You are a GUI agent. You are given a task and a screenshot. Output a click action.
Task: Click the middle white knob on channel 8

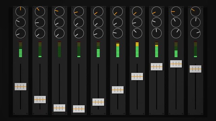(x=156, y=23)
